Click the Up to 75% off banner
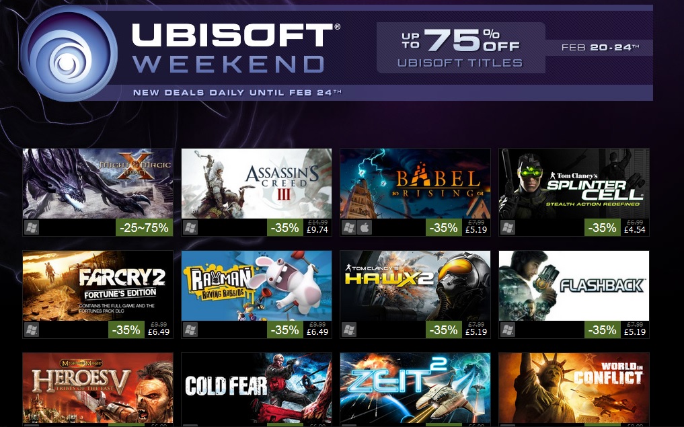684x427 pixels. click(461, 48)
